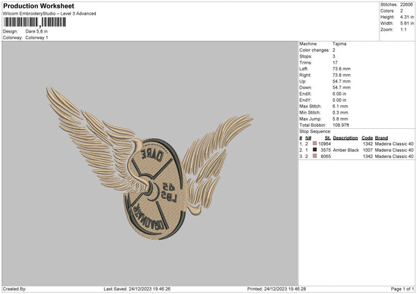Select the 'Production Worksheet' heading
Image resolution: width=417 pixels, height=294 pixels.
pos(38,6)
